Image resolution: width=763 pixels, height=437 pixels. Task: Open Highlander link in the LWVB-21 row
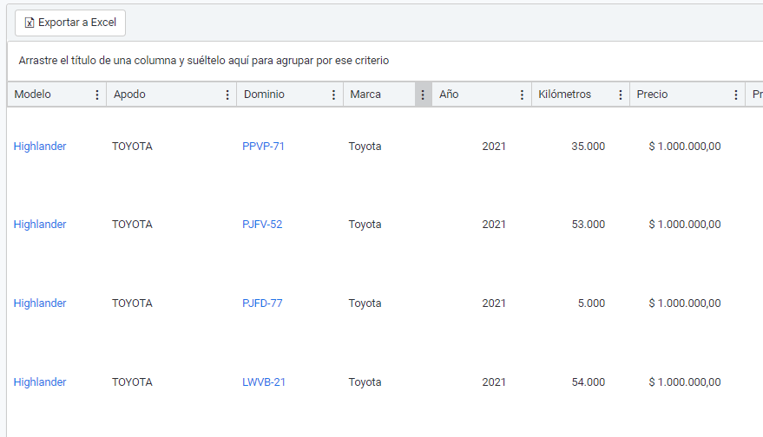click(x=40, y=382)
